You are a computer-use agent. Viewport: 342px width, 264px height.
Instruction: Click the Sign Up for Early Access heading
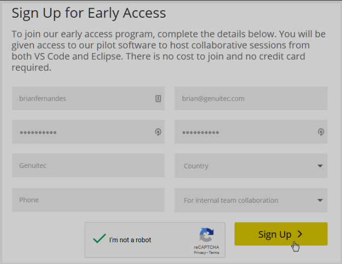pyautogui.click(x=89, y=13)
